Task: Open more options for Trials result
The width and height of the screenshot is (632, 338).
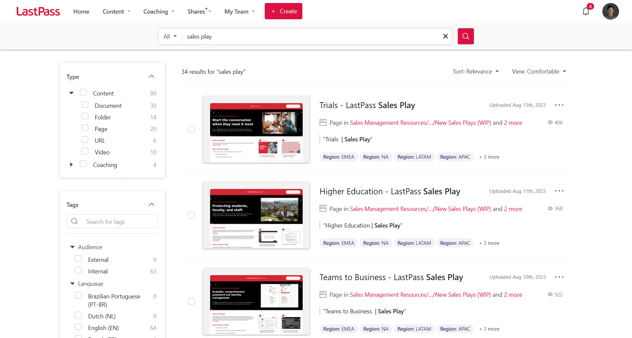Action: pos(559,105)
